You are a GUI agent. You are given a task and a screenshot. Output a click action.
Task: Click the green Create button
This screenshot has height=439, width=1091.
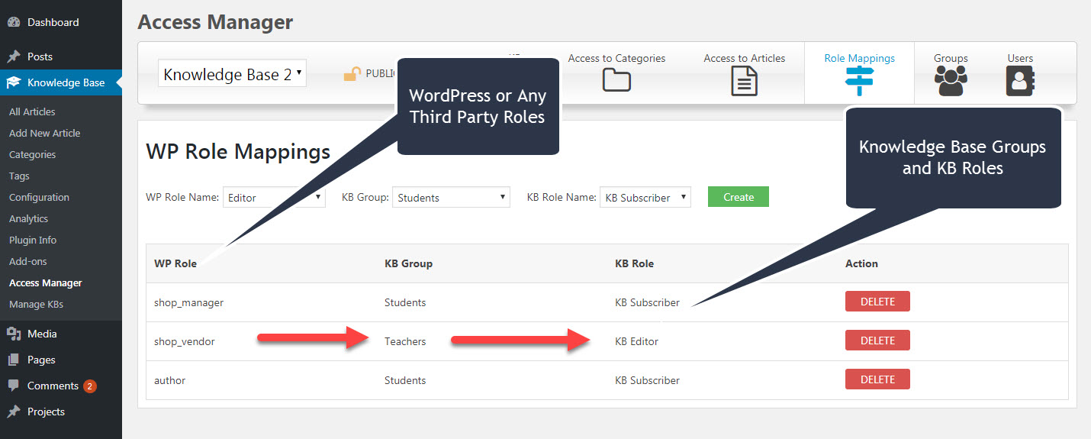(738, 197)
